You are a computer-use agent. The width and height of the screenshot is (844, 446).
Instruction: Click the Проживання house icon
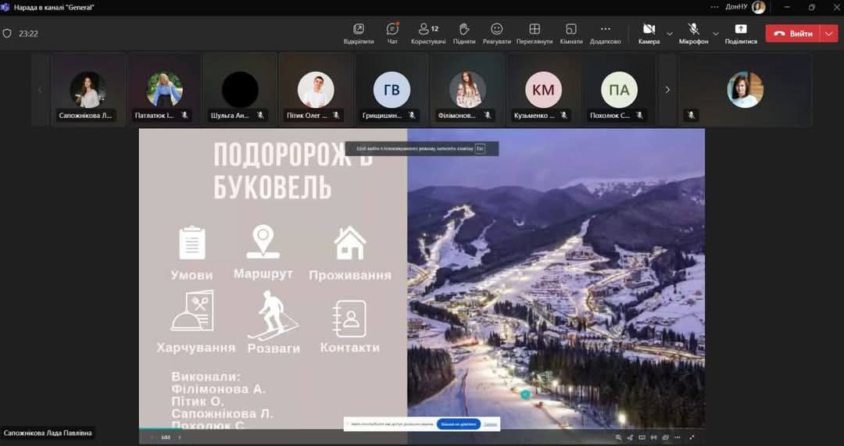[x=350, y=243]
